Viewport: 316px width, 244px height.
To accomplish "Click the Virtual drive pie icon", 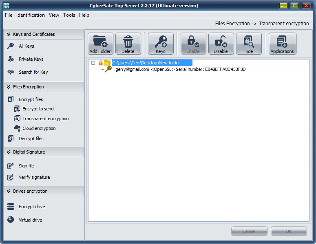I will [11, 220].
